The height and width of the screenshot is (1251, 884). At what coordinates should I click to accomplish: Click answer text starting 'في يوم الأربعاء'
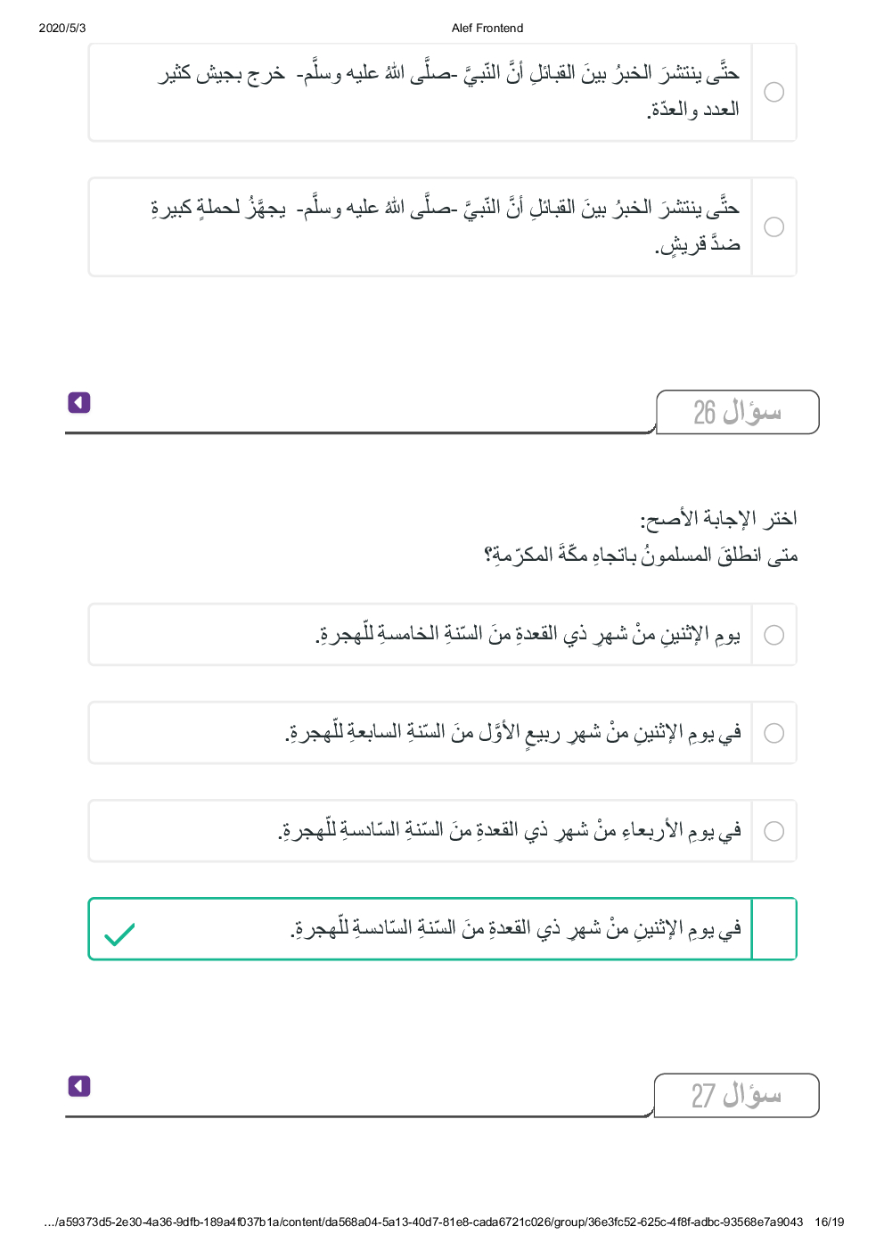pyautogui.click(x=510, y=831)
